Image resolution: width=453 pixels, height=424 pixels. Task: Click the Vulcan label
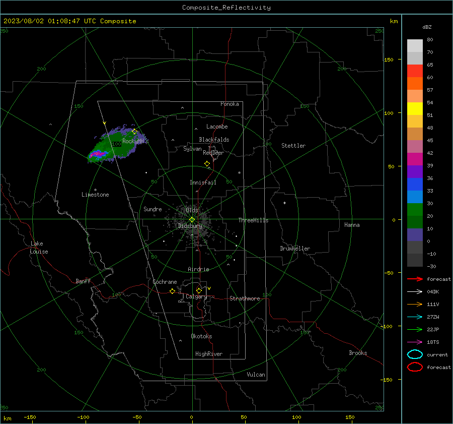pyautogui.click(x=256, y=375)
